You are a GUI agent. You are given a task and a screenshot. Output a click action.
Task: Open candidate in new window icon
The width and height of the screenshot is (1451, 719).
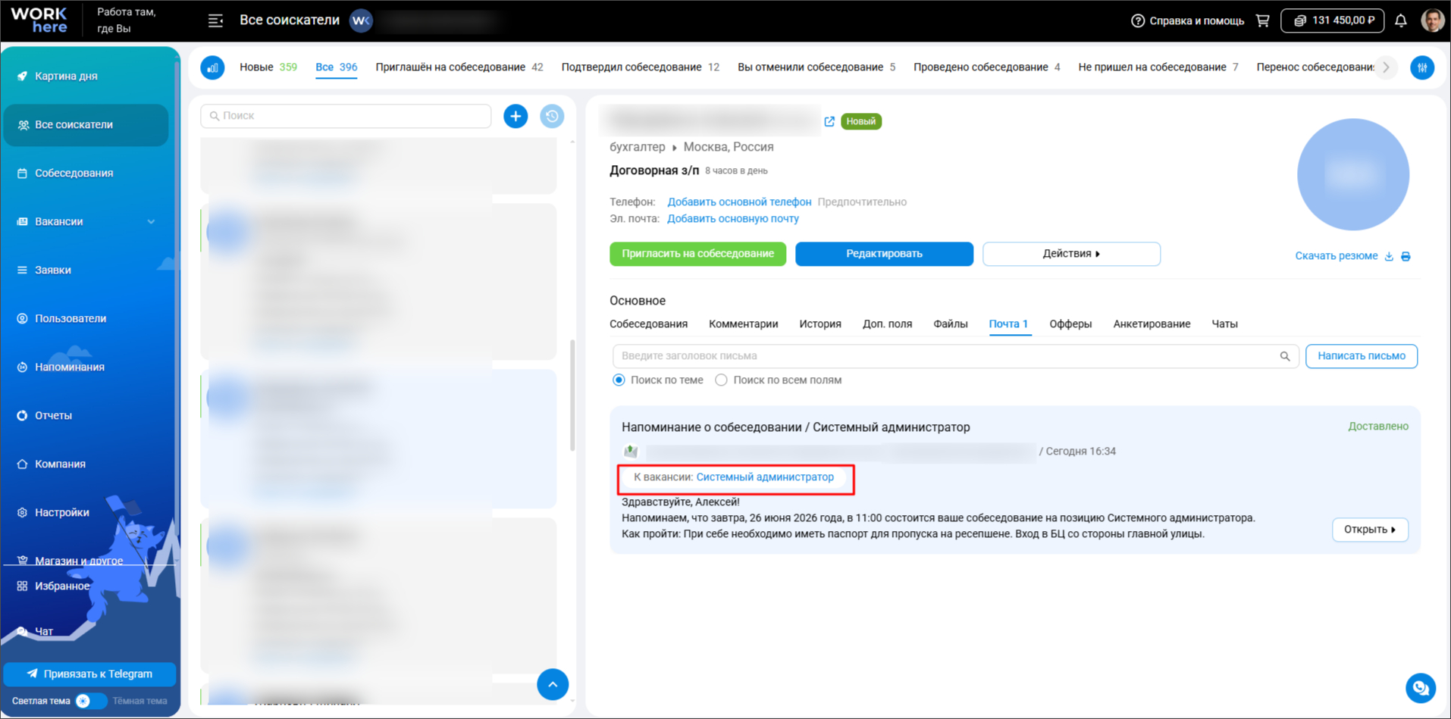(829, 121)
